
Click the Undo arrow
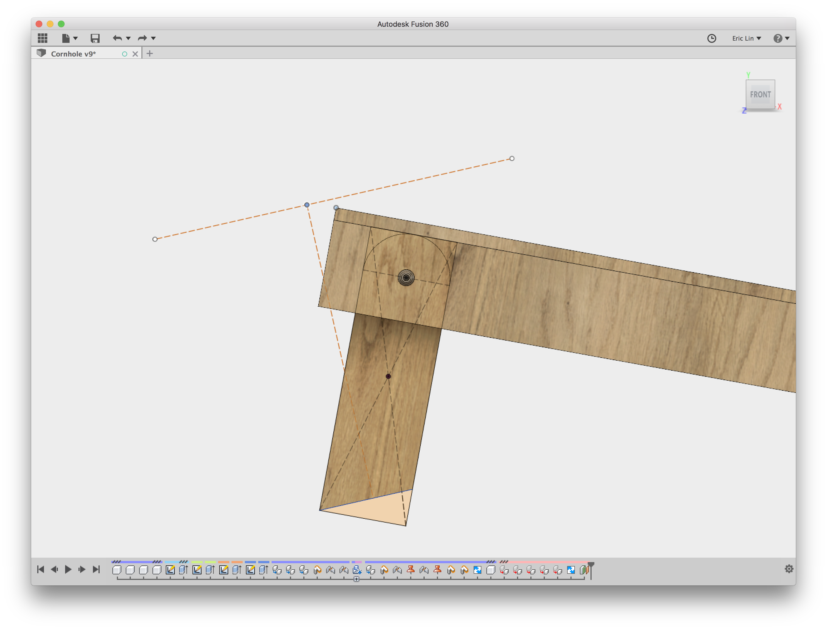coord(117,38)
